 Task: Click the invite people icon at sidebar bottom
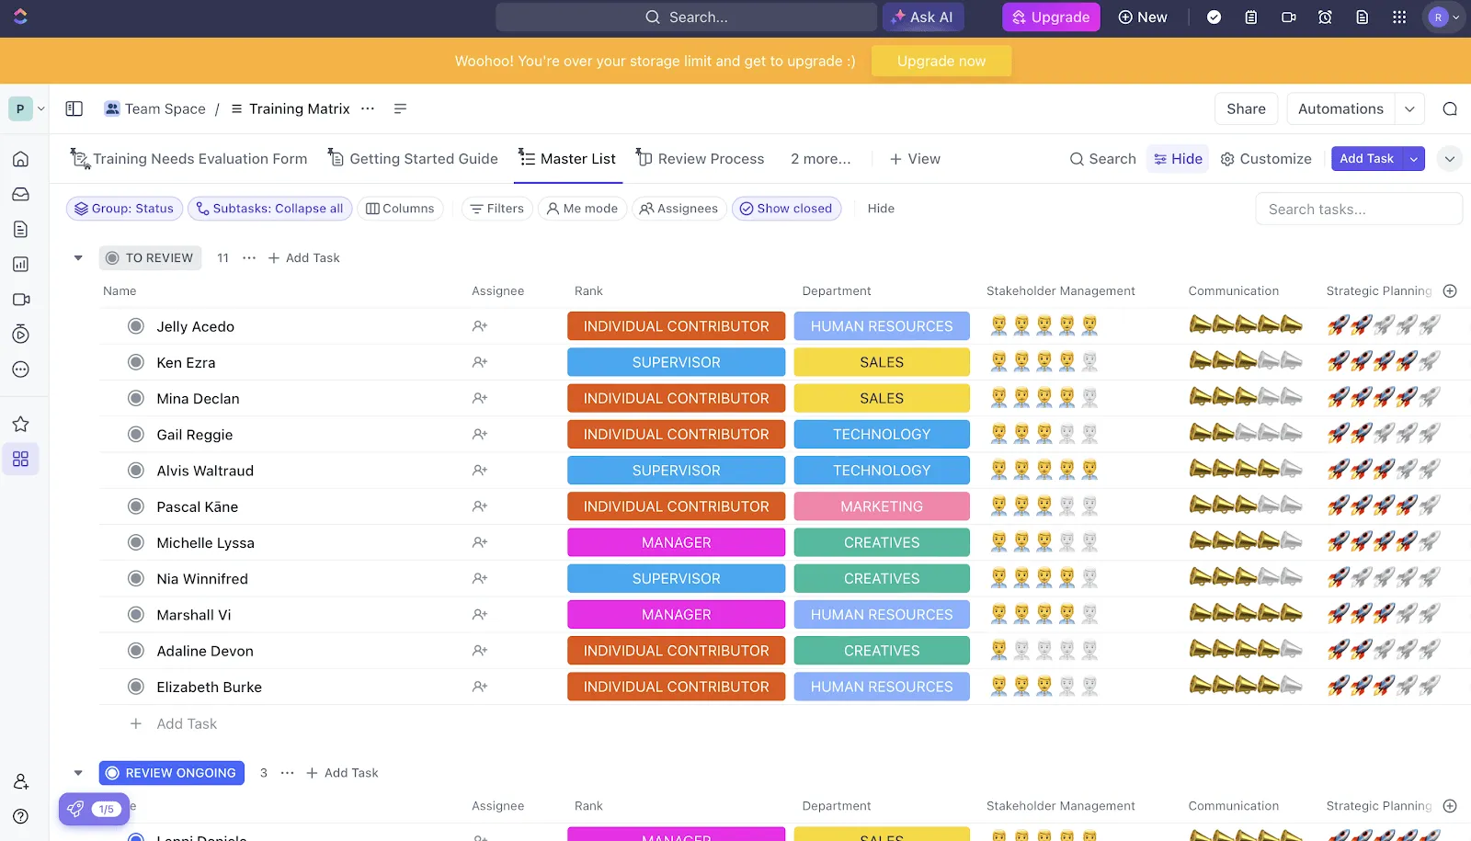(20, 781)
